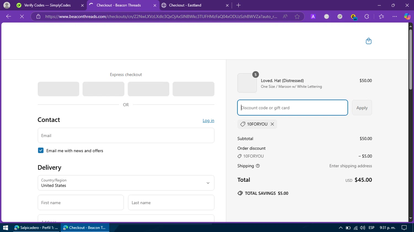
Task: Click the browser address bar URL
Action: click(161, 17)
